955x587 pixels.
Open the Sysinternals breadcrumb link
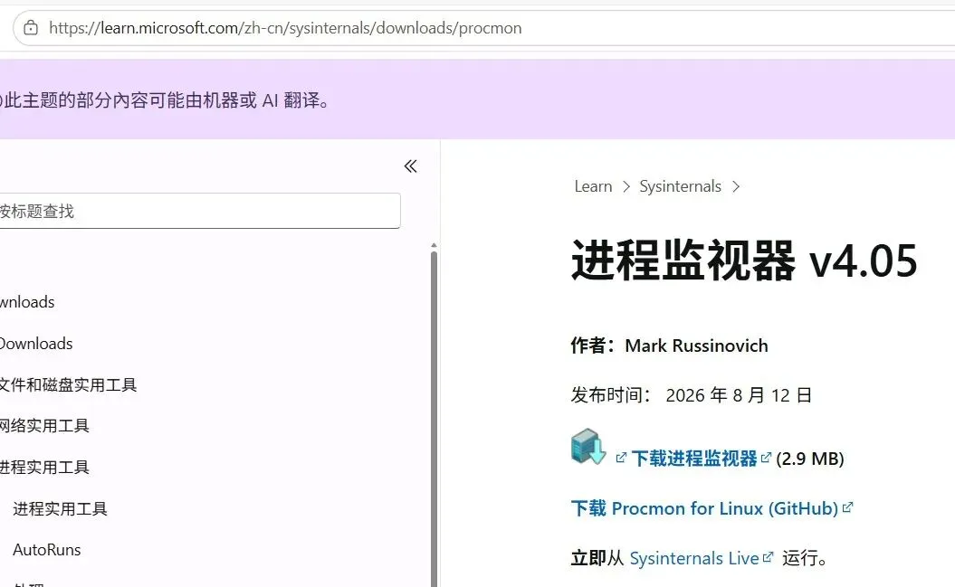tap(680, 186)
